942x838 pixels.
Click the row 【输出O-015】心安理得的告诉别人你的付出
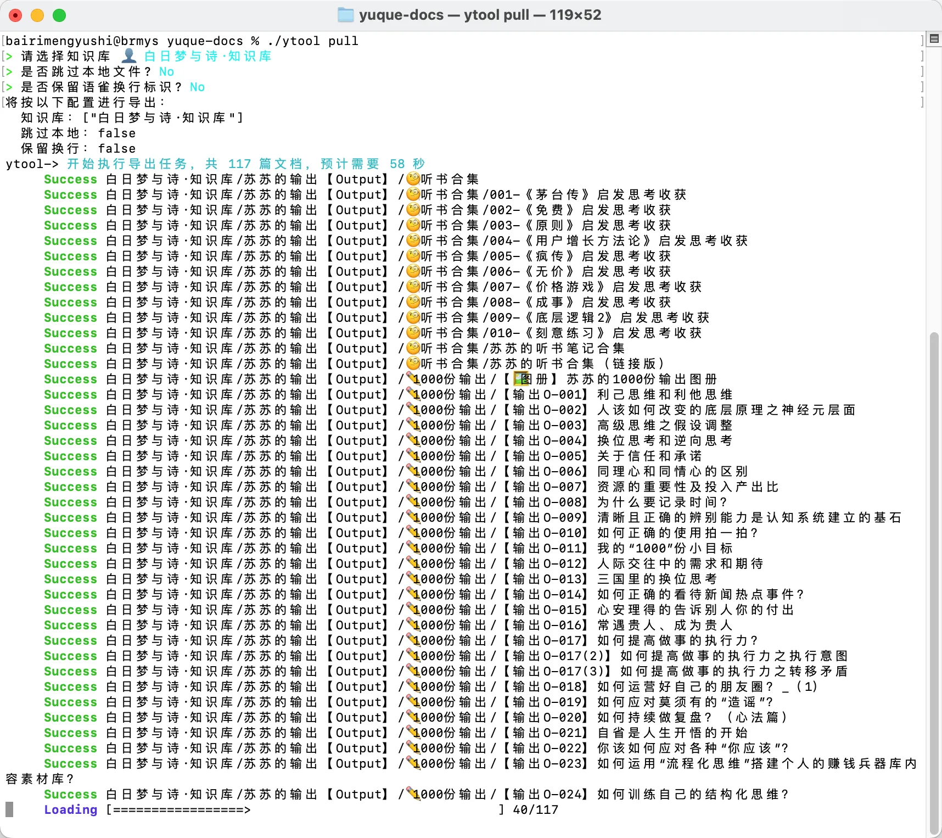point(419,610)
